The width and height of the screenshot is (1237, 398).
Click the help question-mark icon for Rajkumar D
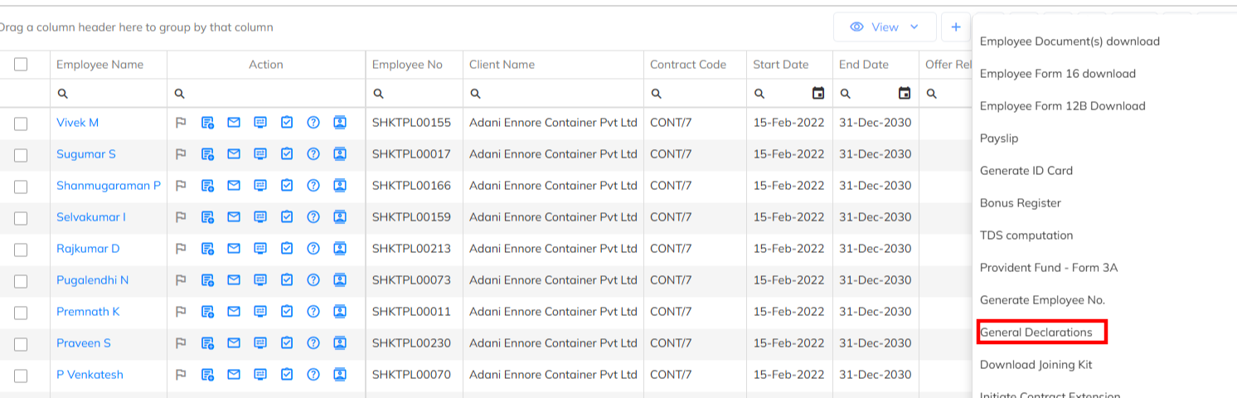pyautogui.click(x=313, y=249)
